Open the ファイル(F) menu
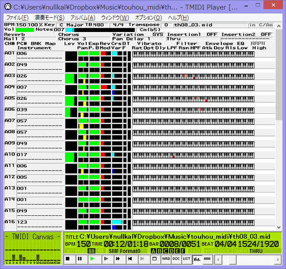Screen dimensions: 286x269 (17, 18)
